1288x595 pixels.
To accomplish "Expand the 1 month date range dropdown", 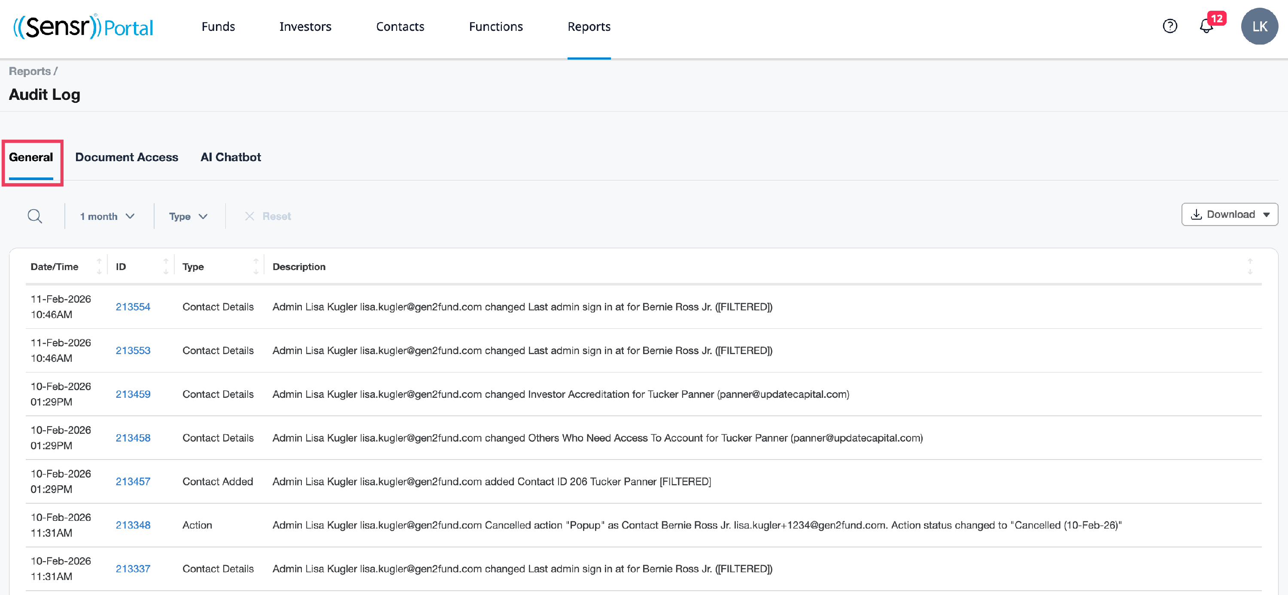I will [107, 216].
